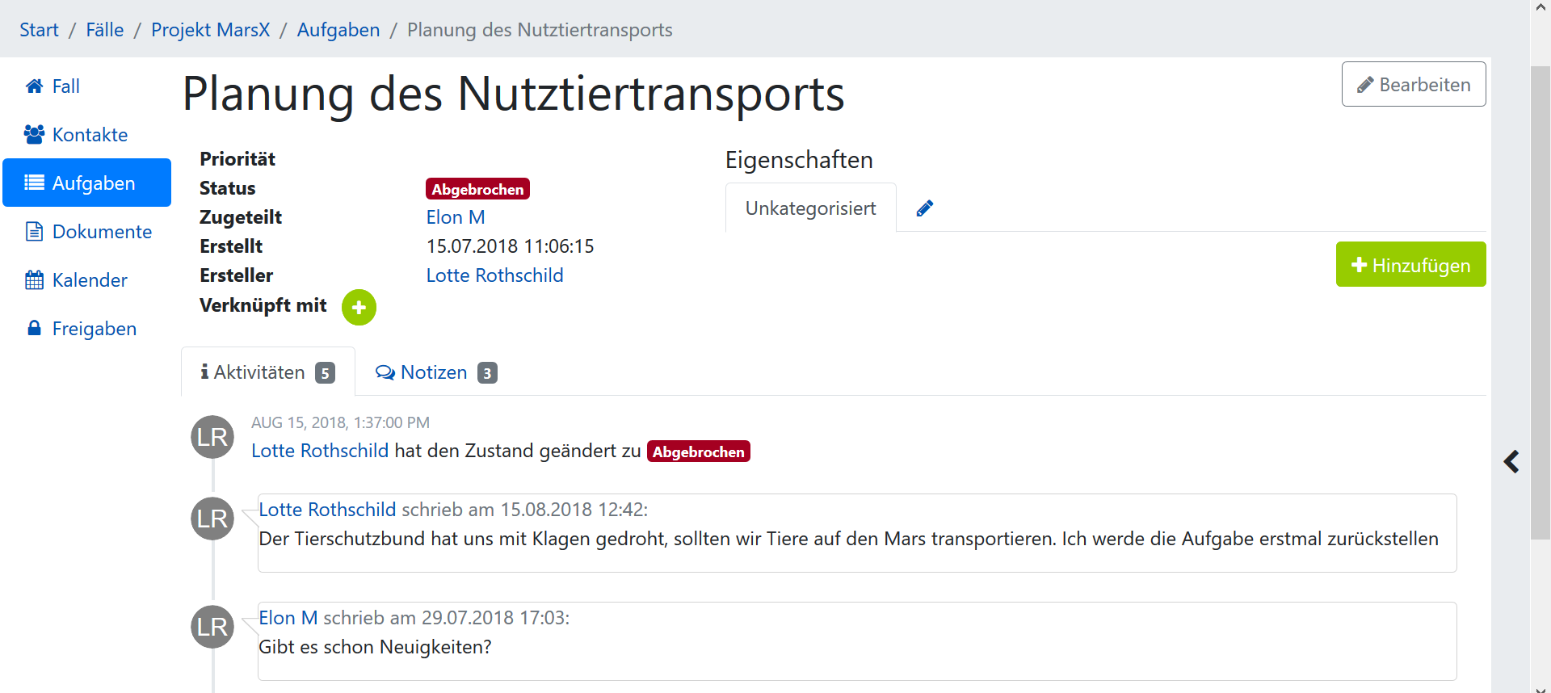Click the green plus next to Verknüpft mit
The width and height of the screenshot is (1551, 693).
[x=359, y=308]
